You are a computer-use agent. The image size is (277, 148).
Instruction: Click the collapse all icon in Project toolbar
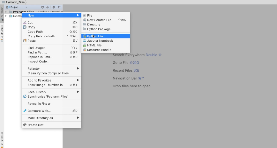pos(47,7)
